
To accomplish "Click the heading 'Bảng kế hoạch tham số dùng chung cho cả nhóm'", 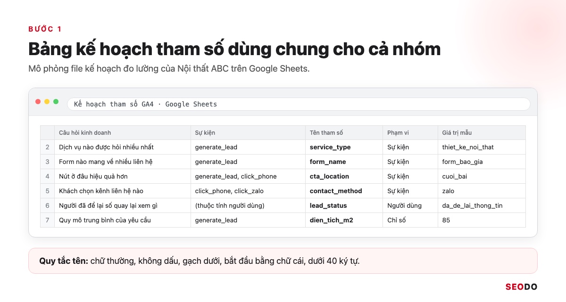I will (x=234, y=49).
